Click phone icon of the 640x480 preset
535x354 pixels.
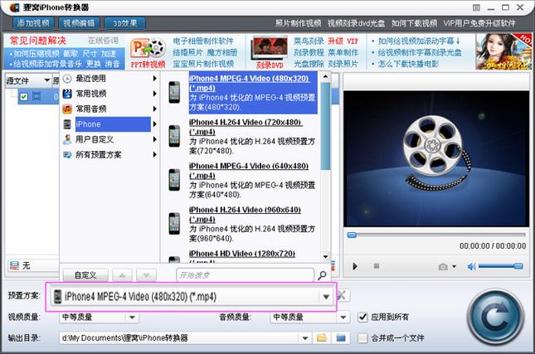(x=174, y=180)
